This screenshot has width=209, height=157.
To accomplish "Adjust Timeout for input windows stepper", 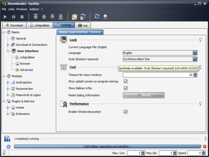I will tap(195, 75).
